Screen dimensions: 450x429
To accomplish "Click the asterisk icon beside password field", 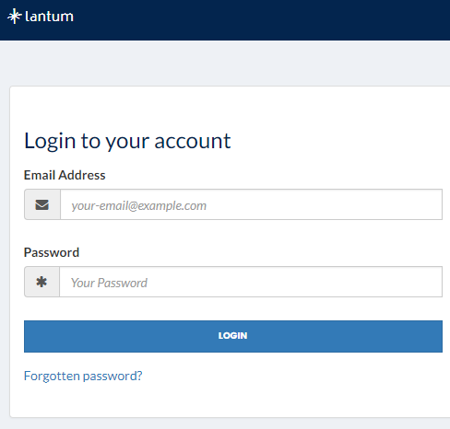I will point(41,282).
